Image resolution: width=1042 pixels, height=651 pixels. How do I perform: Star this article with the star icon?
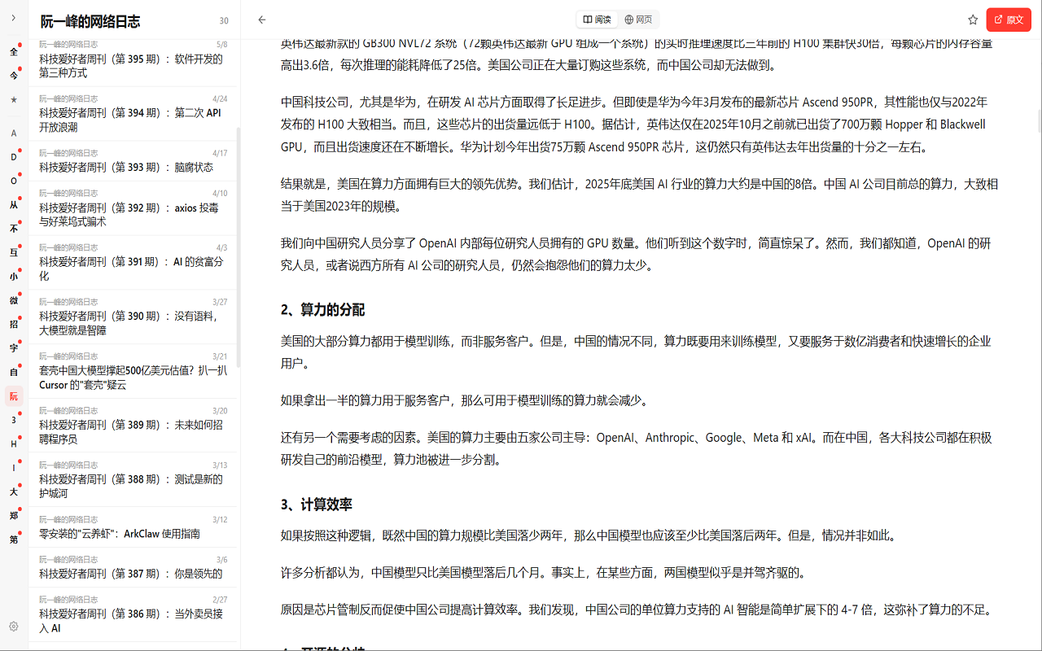point(973,20)
